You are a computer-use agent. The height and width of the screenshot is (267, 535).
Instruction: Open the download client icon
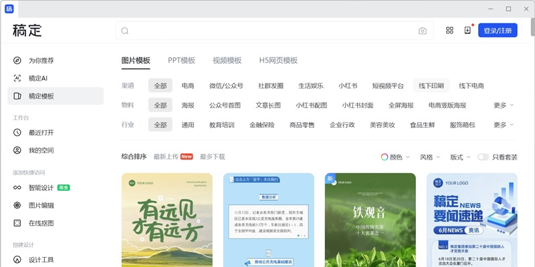click(467, 30)
